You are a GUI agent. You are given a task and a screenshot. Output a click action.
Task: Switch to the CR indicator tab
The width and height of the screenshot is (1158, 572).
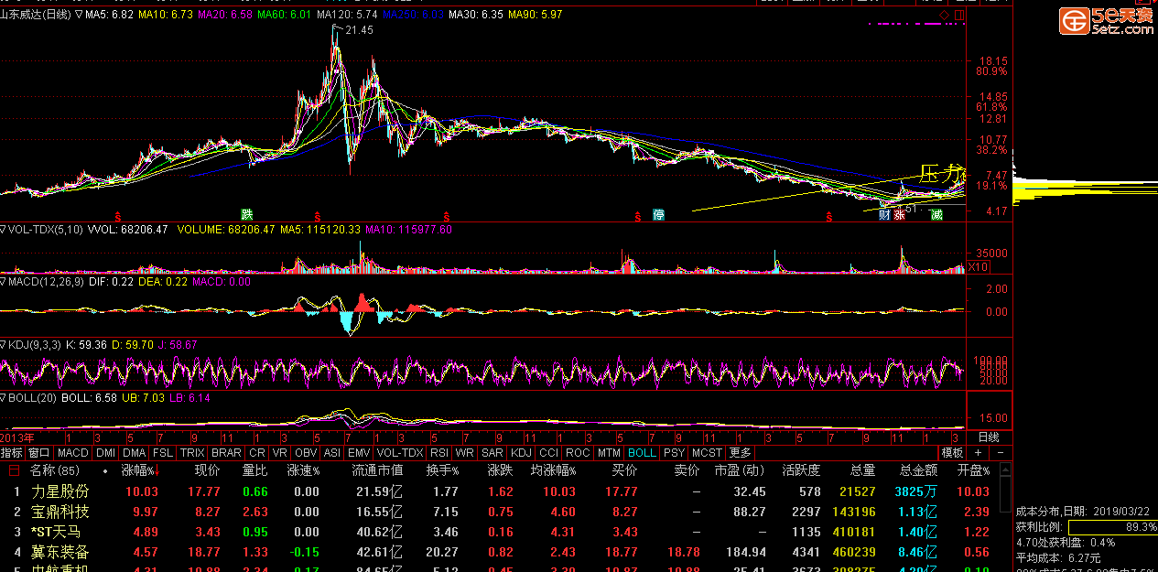[x=257, y=452]
